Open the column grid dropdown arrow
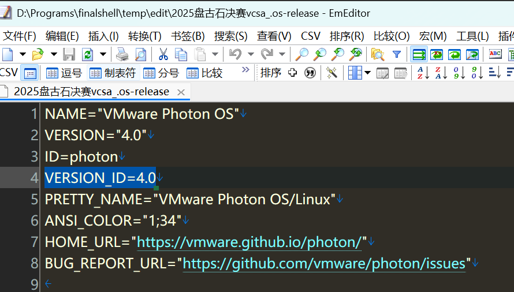The height and width of the screenshot is (292, 514). coord(367,73)
